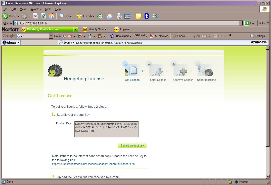Screen dimensions: 271x185
Task: Click in the Product Key text area
Action: pyautogui.click(x=107, y=129)
